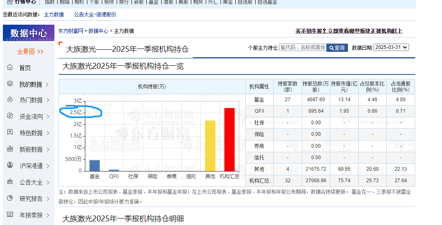442x225 pixels.
Task: Open the 买不到牛股 promotional link
Action: 349,31
